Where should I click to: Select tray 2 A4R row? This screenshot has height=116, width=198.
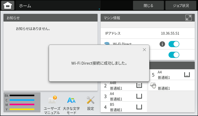(x=124, y=86)
